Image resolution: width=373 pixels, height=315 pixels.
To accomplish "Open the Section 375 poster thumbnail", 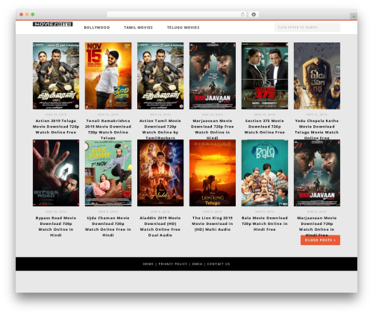I will [x=265, y=76].
